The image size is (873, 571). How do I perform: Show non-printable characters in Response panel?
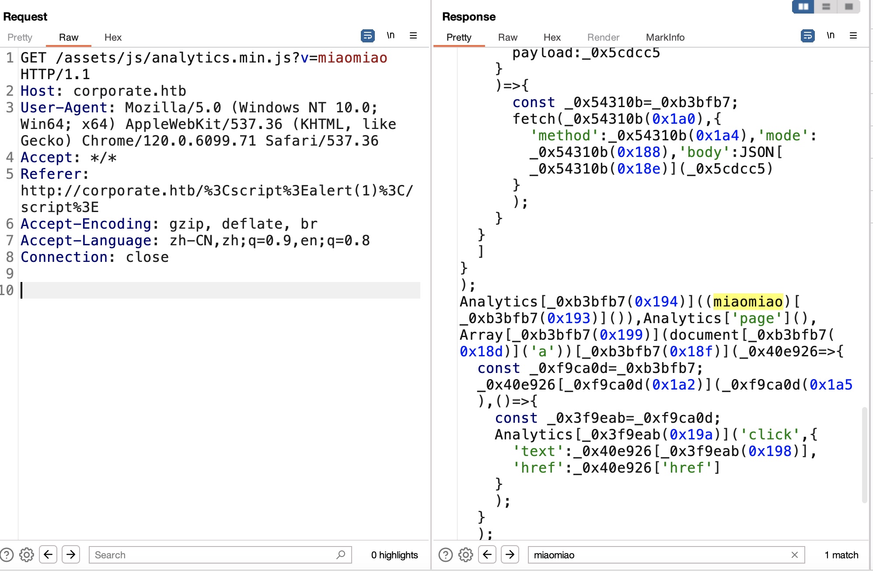click(831, 36)
